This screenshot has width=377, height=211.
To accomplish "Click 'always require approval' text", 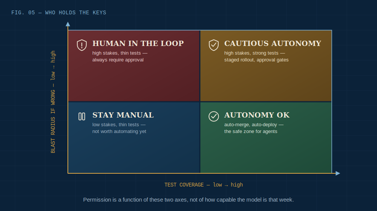I will click(x=118, y=60).
